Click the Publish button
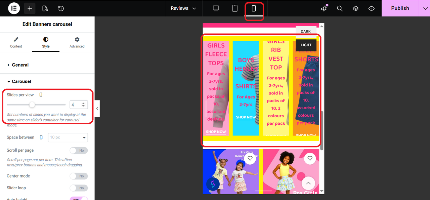430x200 pixels. coord(400,8)
